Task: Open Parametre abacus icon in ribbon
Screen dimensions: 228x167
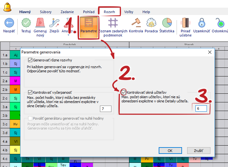Action: click(89, 24)
